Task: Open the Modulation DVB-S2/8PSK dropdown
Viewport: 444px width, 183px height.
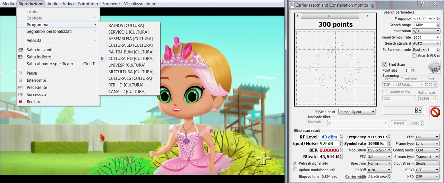Action: 379,150
